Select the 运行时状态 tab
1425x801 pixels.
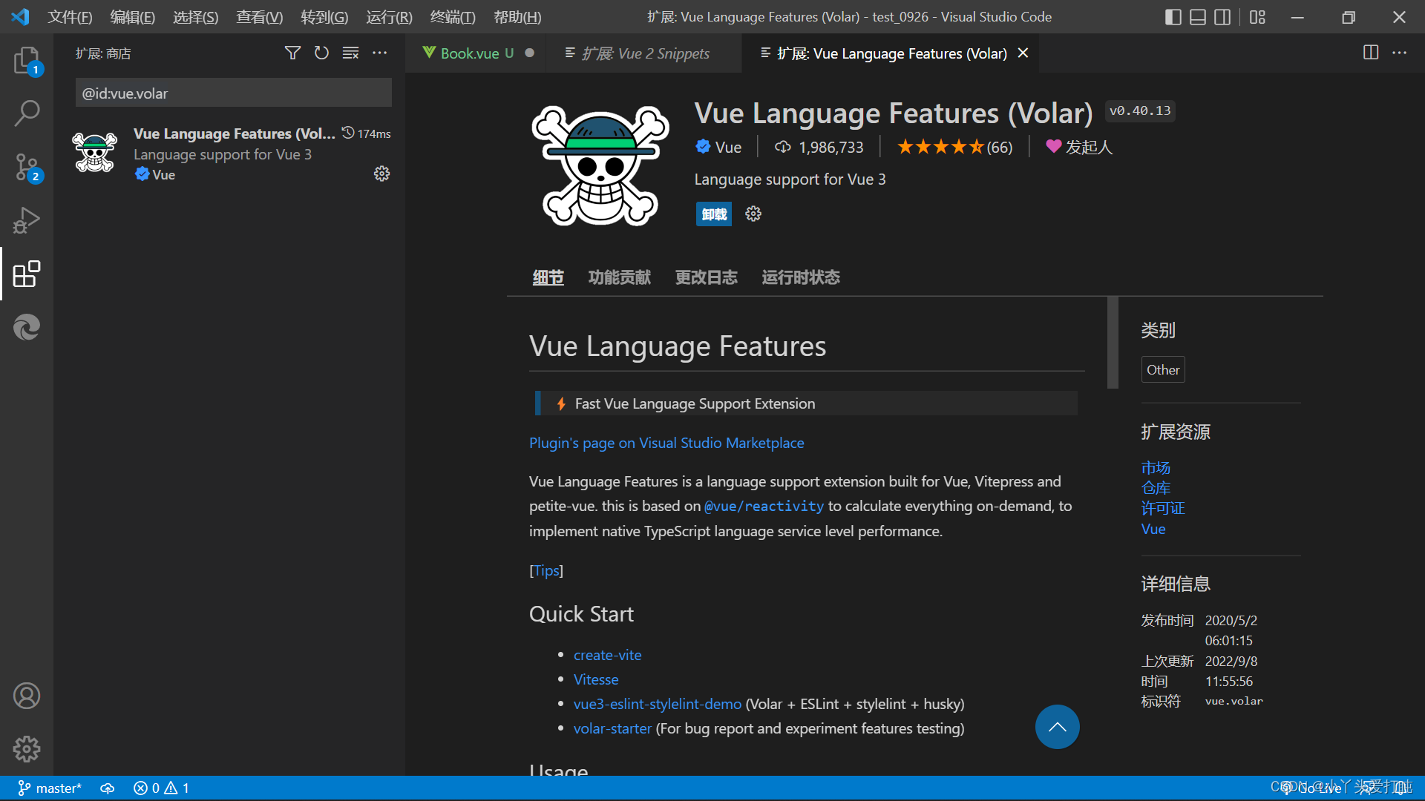tap(800, 277)
